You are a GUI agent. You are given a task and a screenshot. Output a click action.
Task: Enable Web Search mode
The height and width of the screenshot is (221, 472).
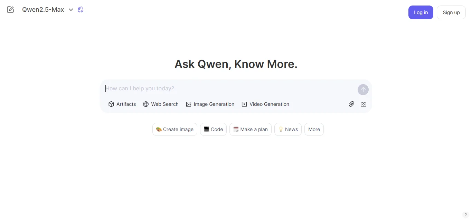tap(160, 104)
